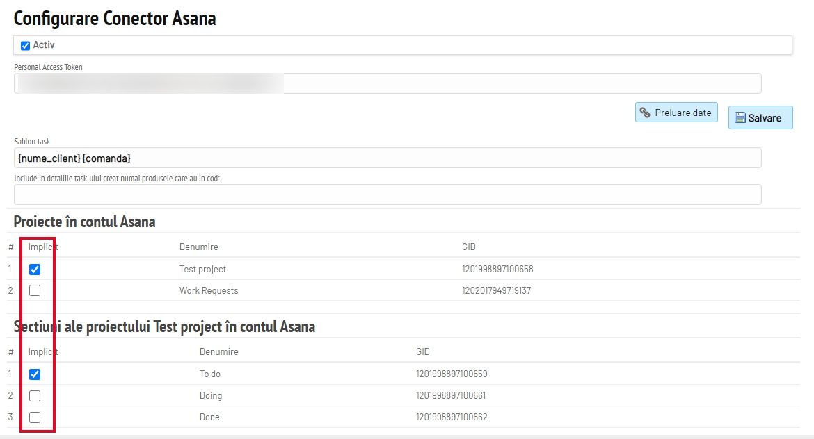Click the To do section name
814x439 pixels.
tap(209, 374)
